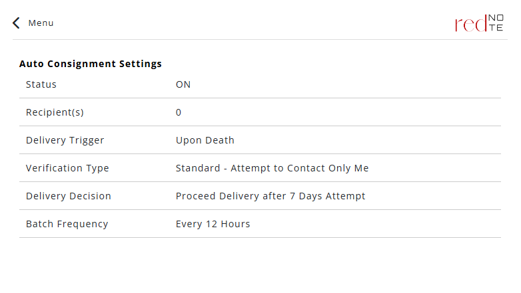Click the divider line under the Menu header

(x=260, y=40)
